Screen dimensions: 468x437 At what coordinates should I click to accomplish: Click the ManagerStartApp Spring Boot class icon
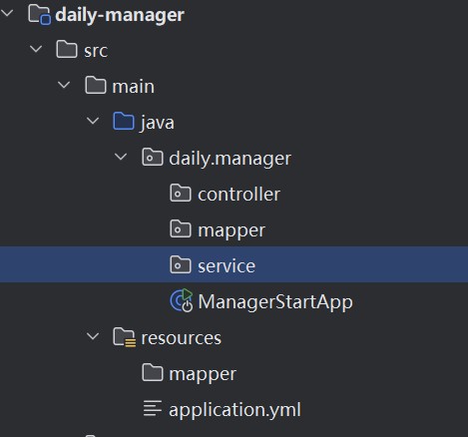182,300
